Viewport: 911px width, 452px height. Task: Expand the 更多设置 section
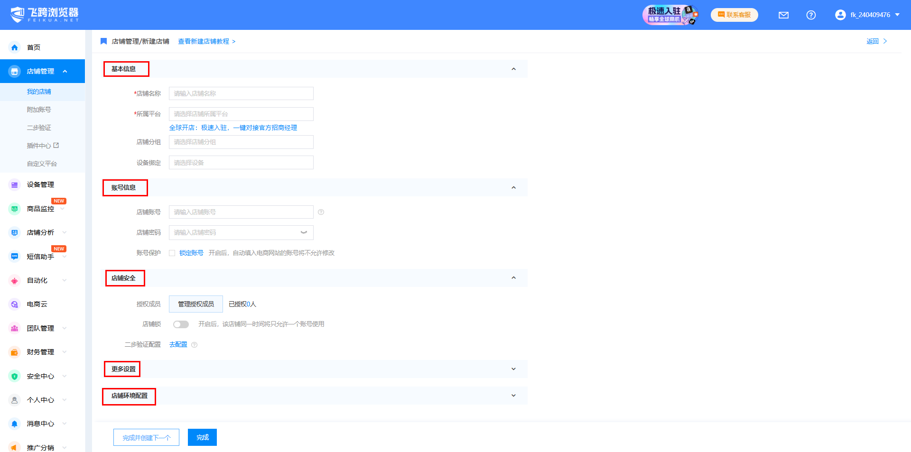[513, 369]
